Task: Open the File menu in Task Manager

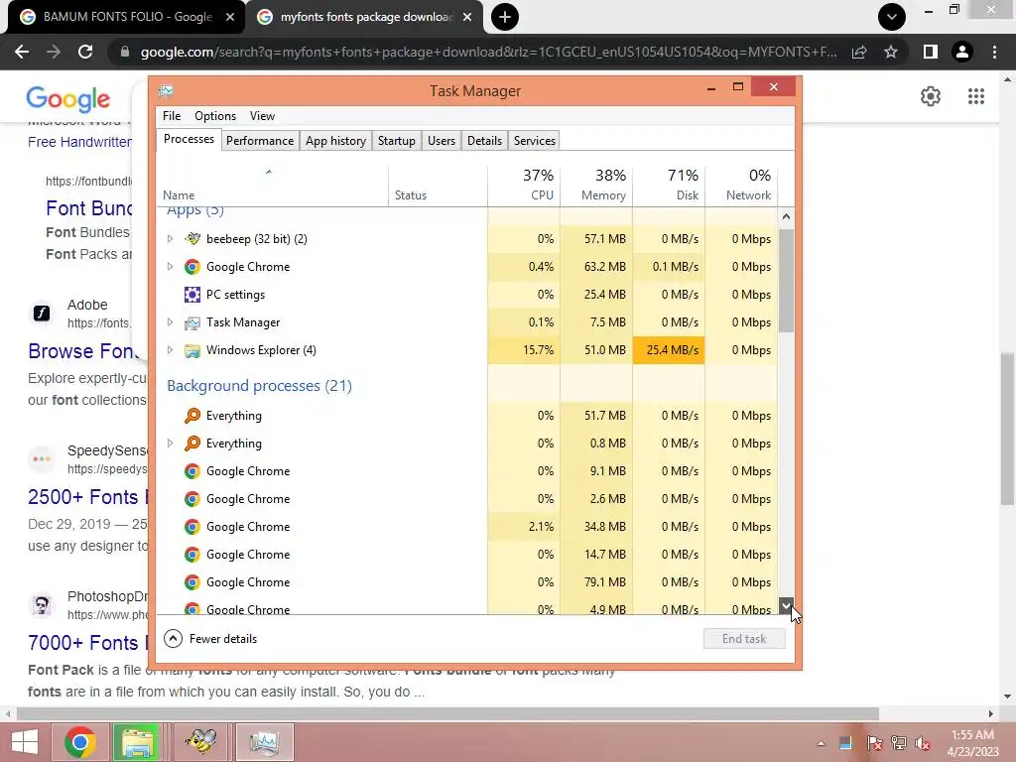Action: pos(172,116)
